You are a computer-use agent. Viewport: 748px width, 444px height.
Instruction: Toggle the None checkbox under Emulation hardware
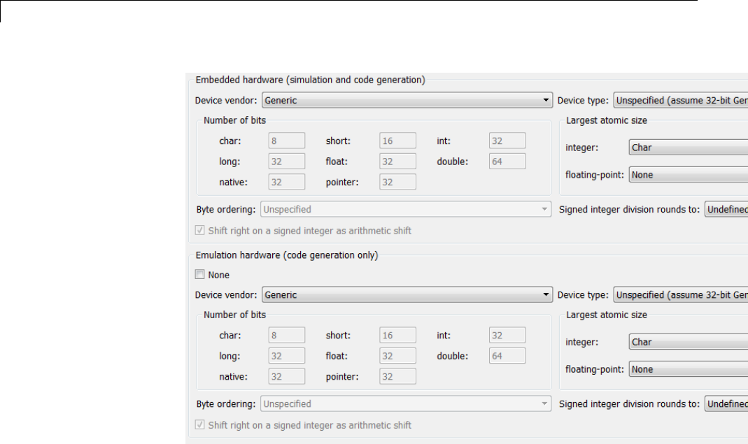click(200, 275)
